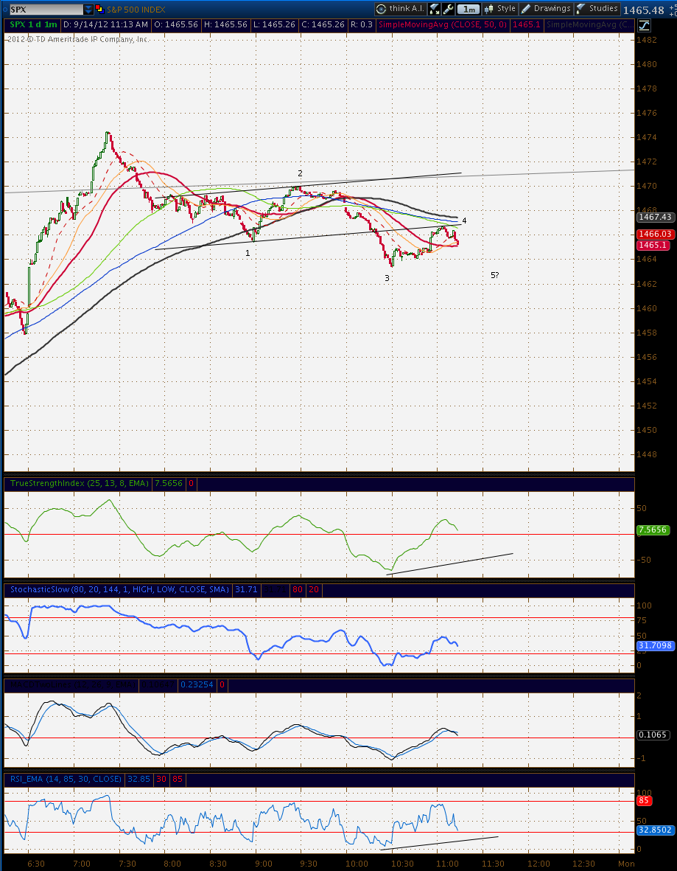The image size is (677, 871).
Task: Click the curve scale icon at top right
Action: click(x=645, y=25)
